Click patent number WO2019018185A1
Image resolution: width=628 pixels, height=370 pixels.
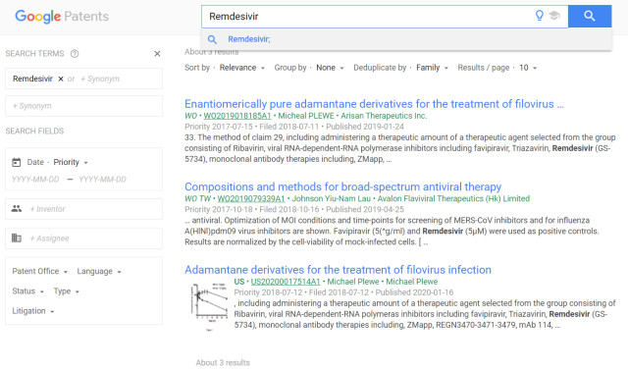coord(237,116)
